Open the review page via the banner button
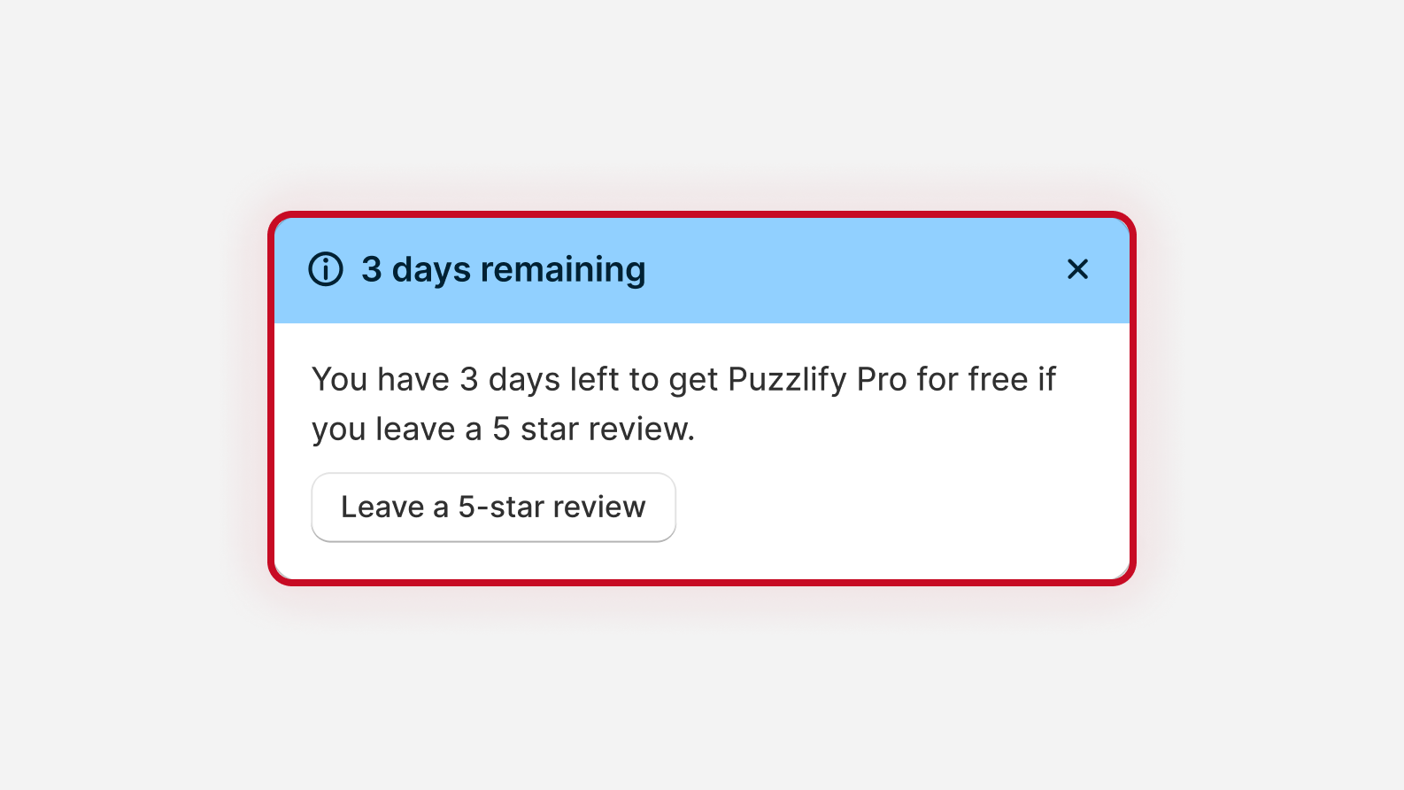 [493, 507]
